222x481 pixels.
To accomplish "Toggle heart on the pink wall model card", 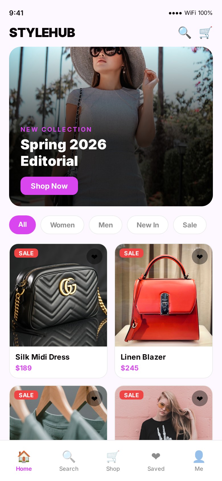I will 200,398.
